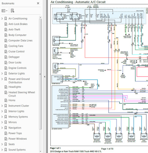Click the find current bookmark icon

click(x=13, y=11)
